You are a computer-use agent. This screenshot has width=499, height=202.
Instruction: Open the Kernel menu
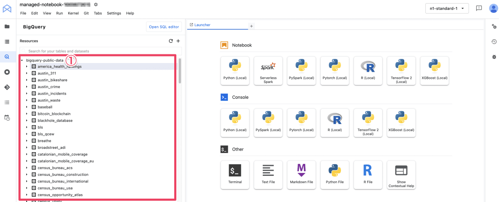[73, 13]
